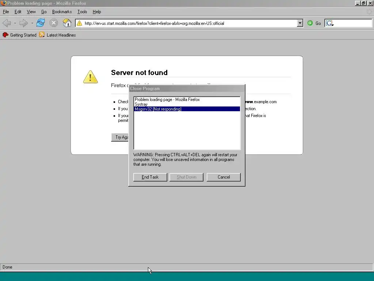The image size is (374, 281).
Task: Open the File menu
Action: point(6,12)
